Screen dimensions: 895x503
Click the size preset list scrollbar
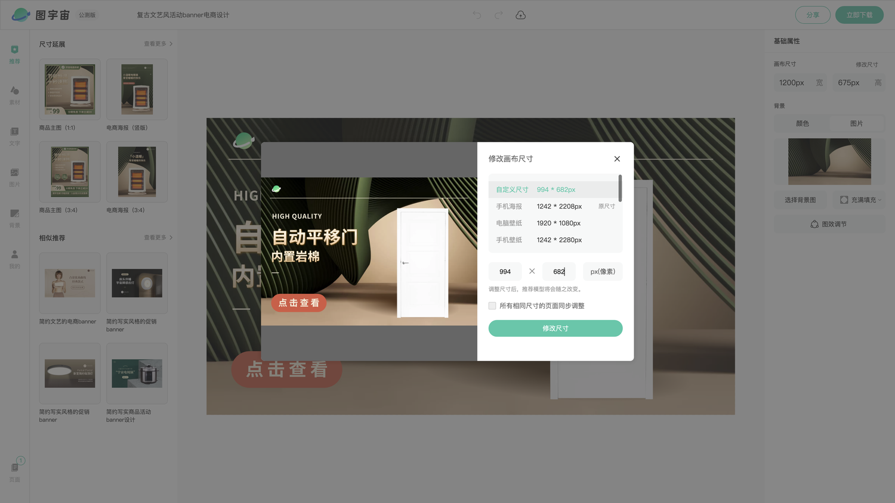(620, 188)
